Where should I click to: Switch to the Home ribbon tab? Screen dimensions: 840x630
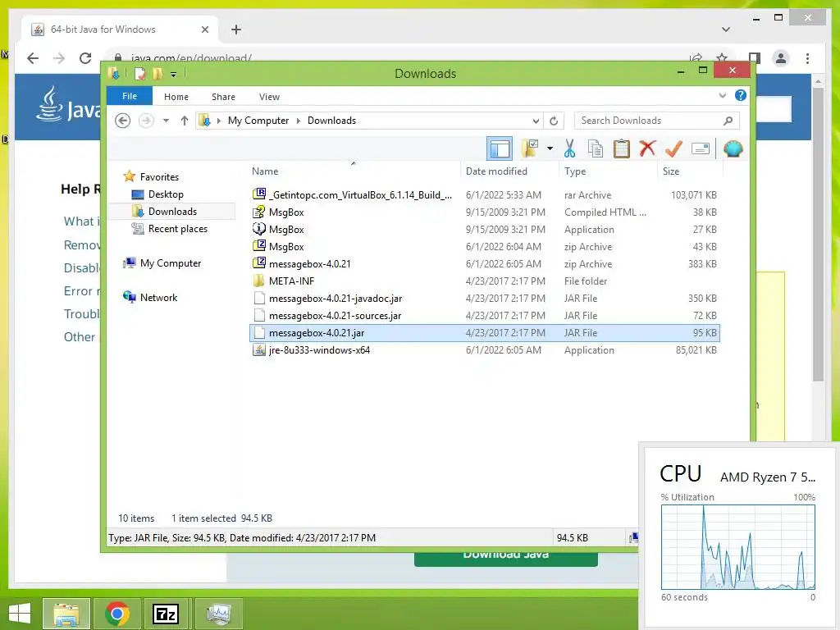pos(176,97)
